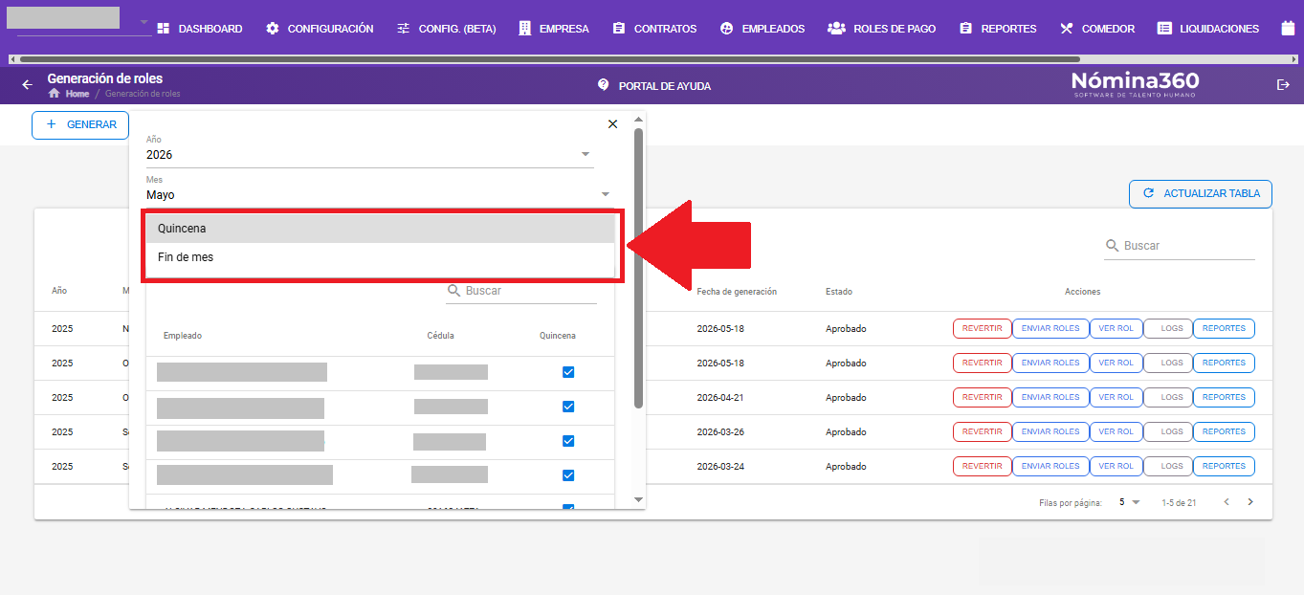Click the refresh icon in Actualizar Tabla

click(1149, 193)
